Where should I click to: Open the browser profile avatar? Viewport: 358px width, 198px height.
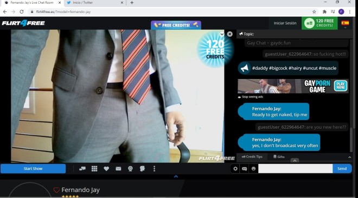[x=341, y=11]
